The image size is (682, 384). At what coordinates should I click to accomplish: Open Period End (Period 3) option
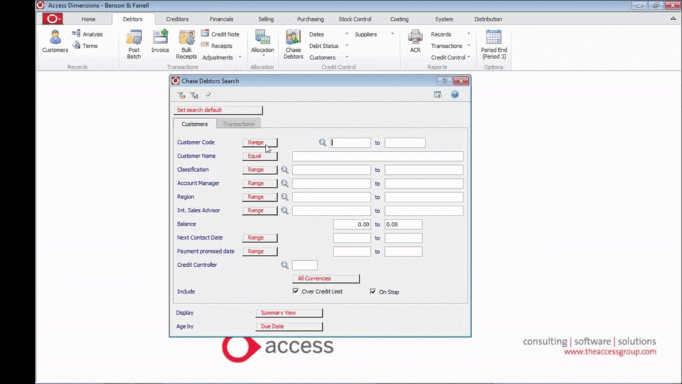[494, 45]
